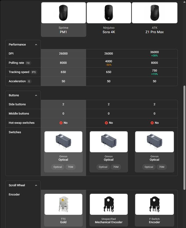Click the ATK Z1 Pro Max mouse image

[155, 13]
